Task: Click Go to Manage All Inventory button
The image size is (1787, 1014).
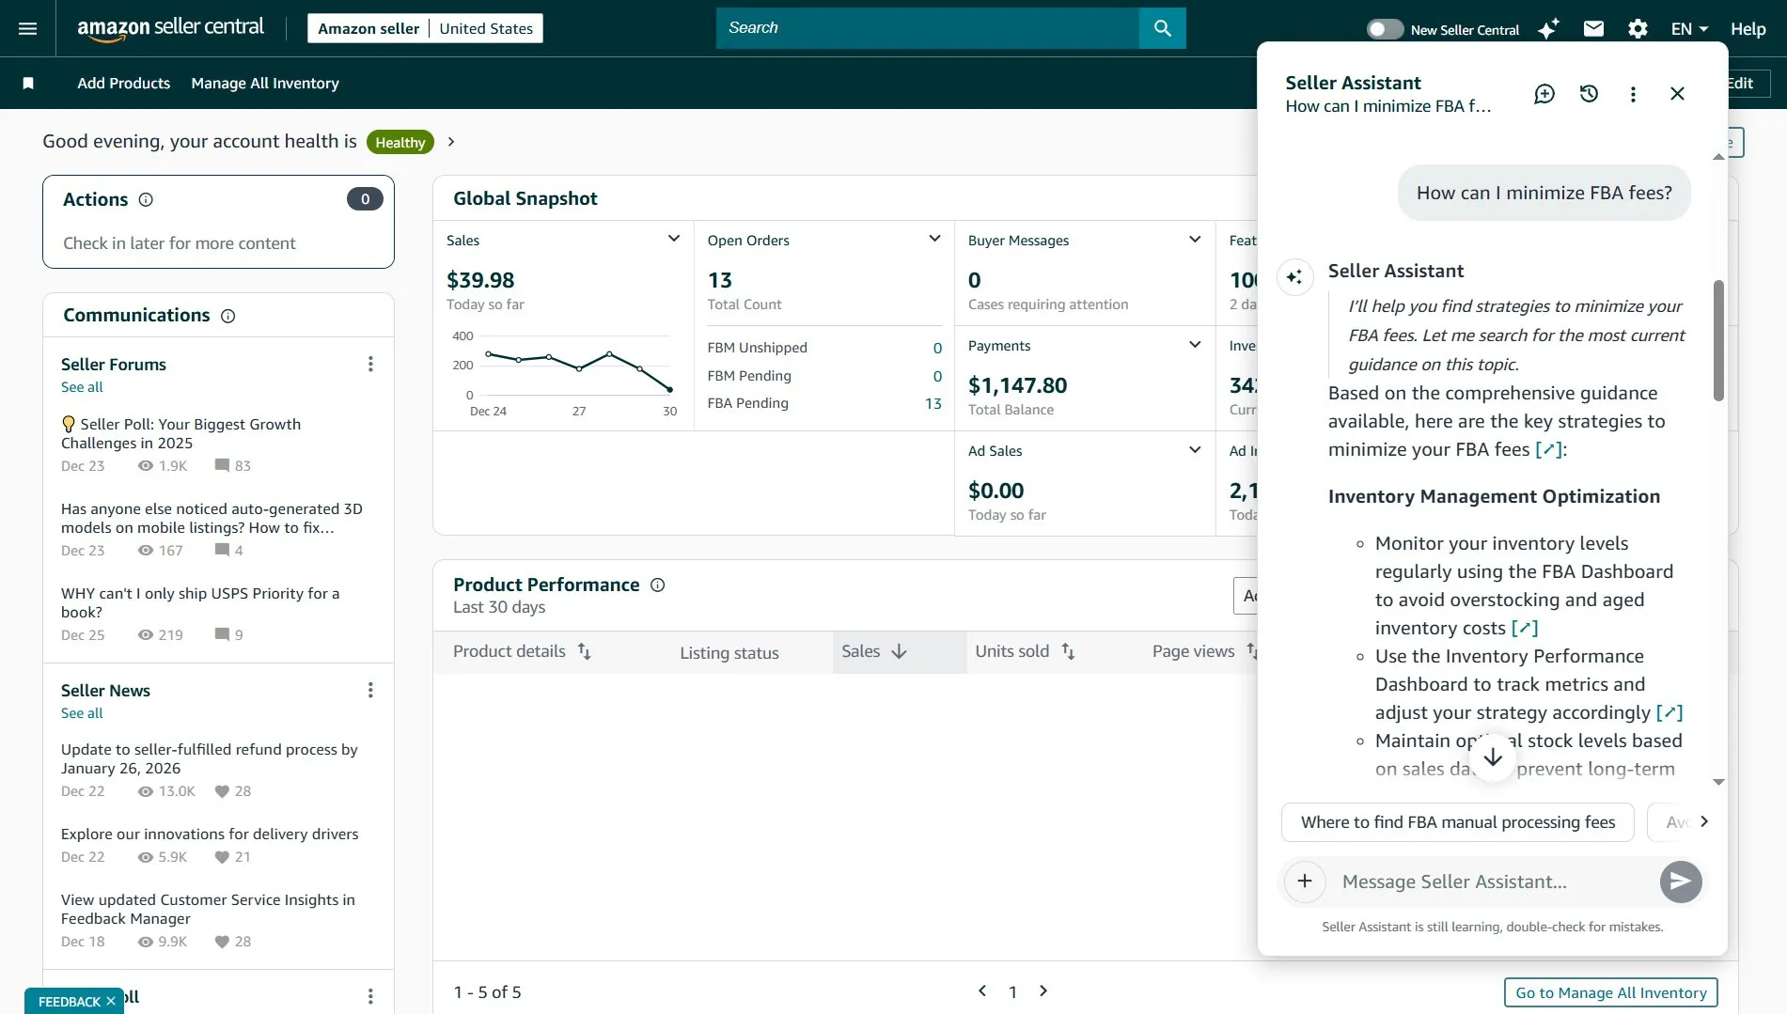Action: click(x=1609, y=991)
